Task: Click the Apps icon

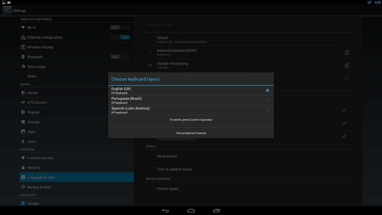Action: click(x=23, y=132)
